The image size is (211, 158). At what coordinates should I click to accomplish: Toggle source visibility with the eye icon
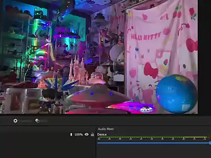coord(87,134)
